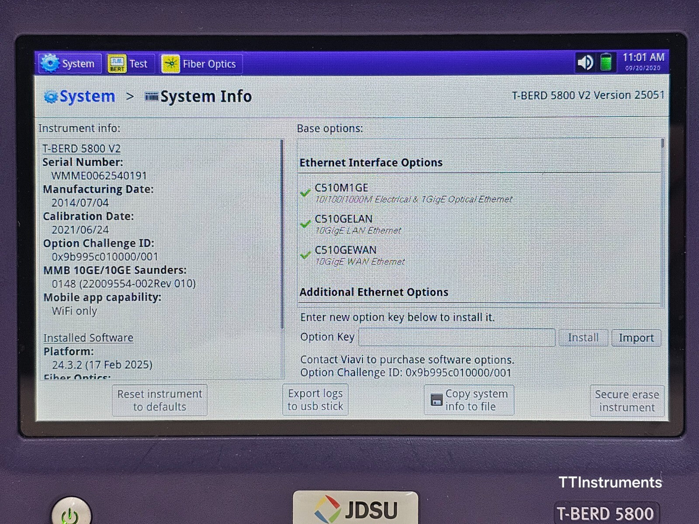Click the System Info chip icon
699x524 pixels.
point(152,96)
